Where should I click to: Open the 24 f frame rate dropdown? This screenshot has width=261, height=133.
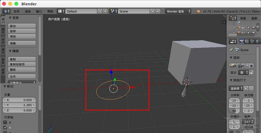click(248, 122)
